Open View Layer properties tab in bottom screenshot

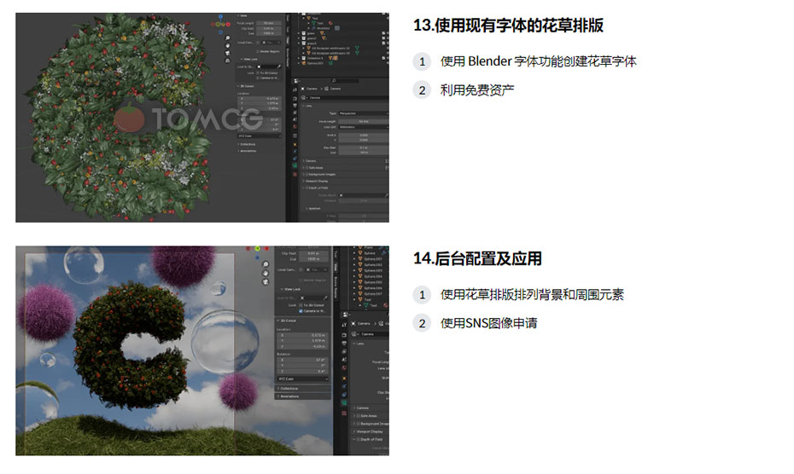[344, 351]
